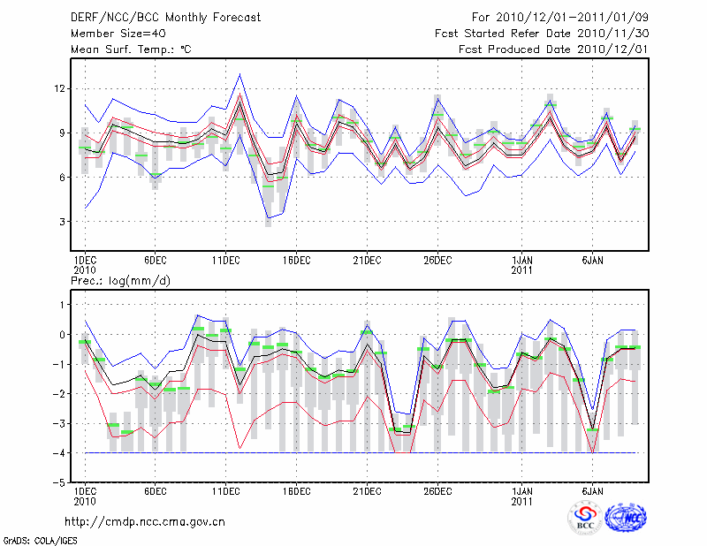Click 16DEC on temperature chart axis
This screenshot has height=546, width=707.
pyautogui.click(x=296, y=261)
